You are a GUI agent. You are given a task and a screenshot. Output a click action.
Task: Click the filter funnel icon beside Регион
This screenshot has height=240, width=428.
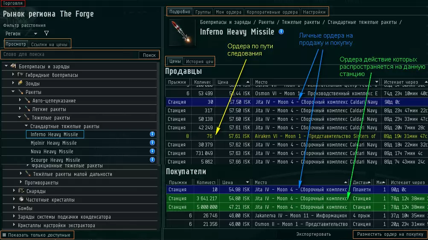[x=47, y=33]
